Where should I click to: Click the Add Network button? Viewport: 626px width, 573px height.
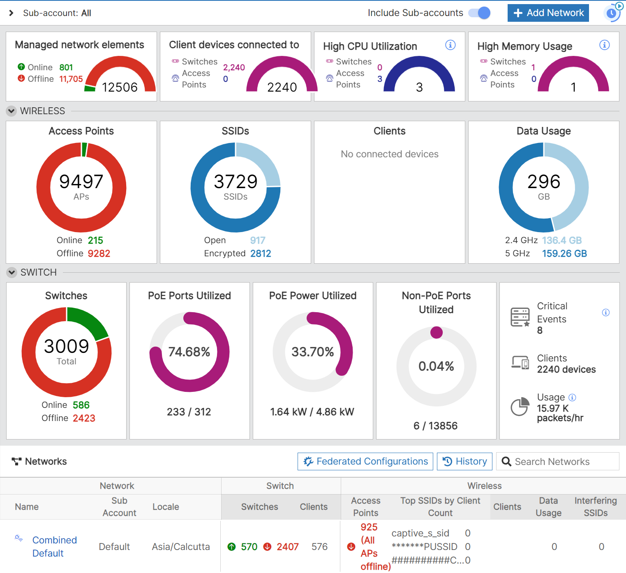pos(548,13)
